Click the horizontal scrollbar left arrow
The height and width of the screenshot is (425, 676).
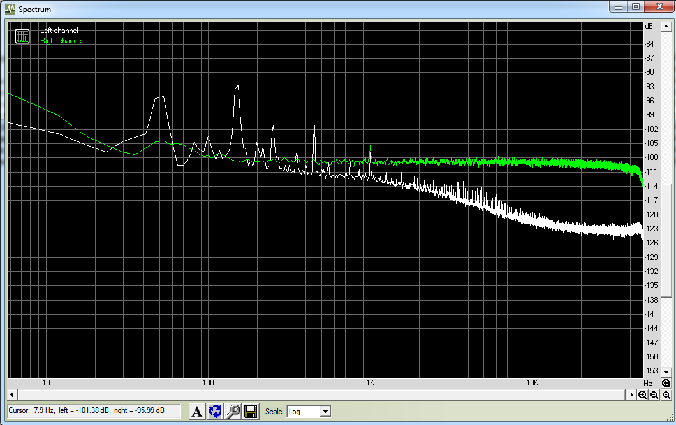point(11,394)
